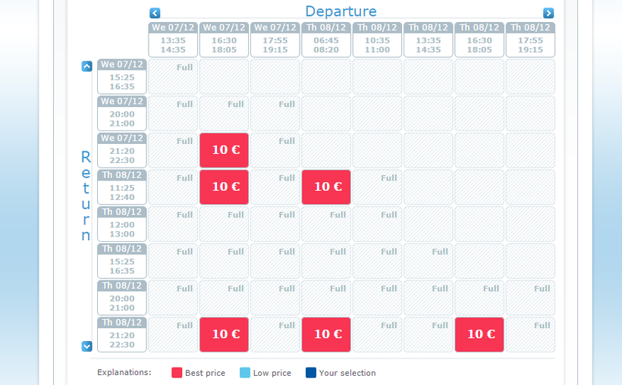Image resolution: width=622 pixels, height=385 pixels.
Task: Click the Low price light blue swatch
Action: (245, 373)
